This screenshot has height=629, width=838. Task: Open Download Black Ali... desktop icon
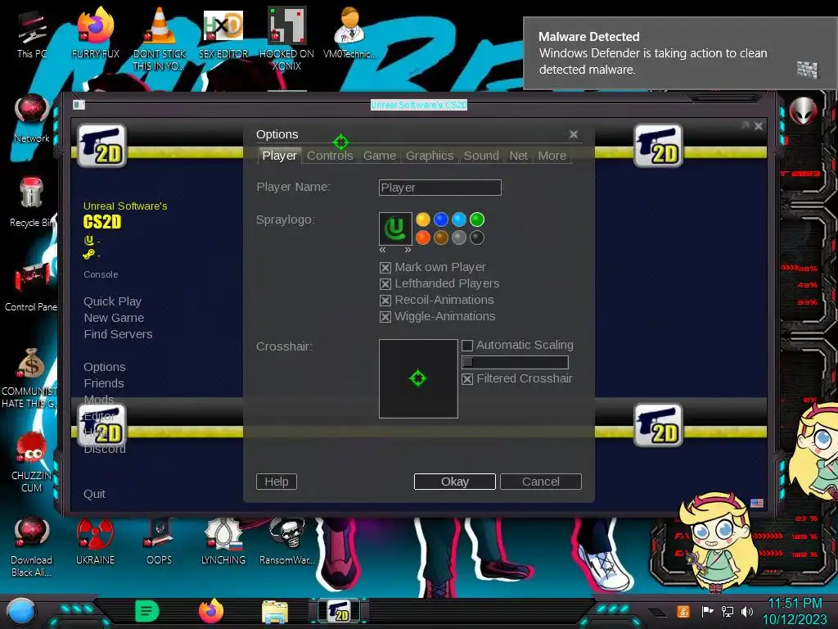[x=32, y=546]
